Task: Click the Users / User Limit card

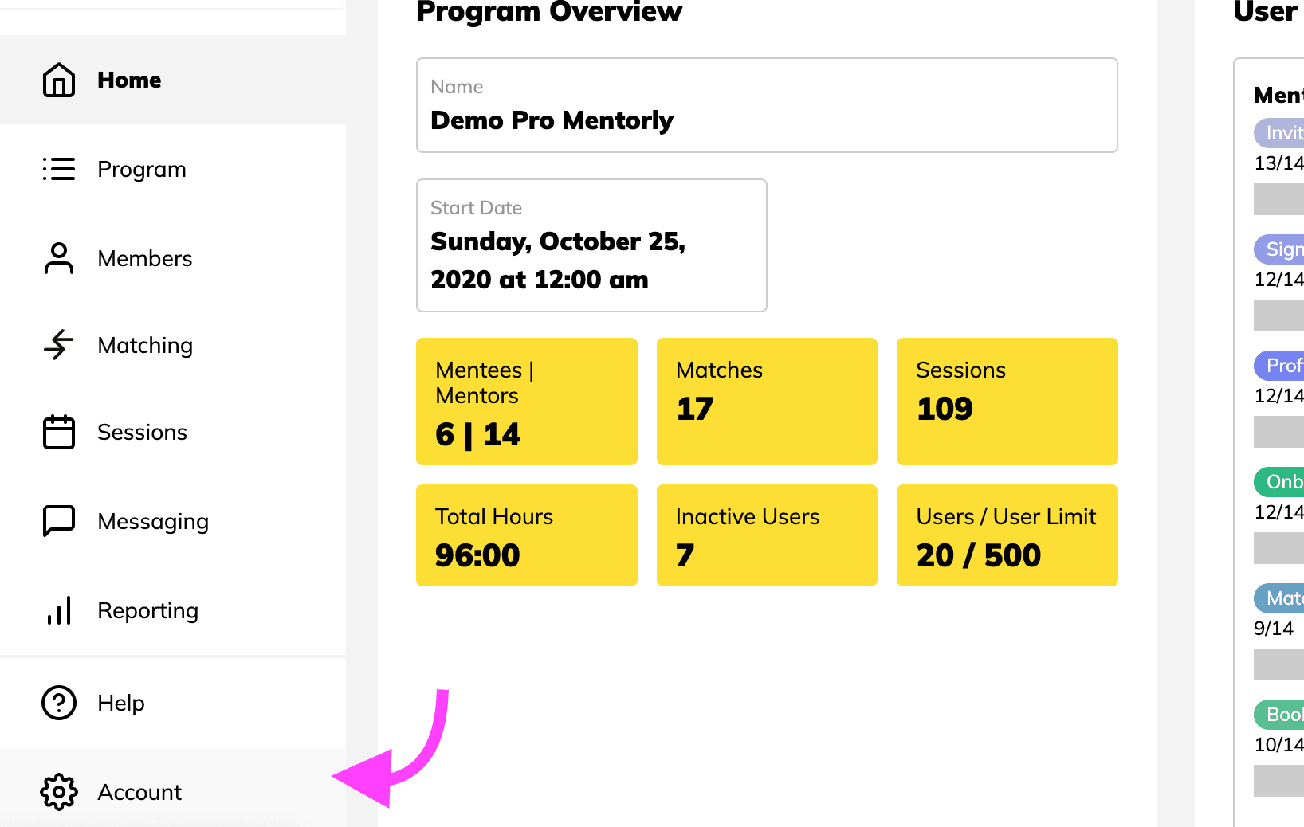Action: pos(1007,535)
